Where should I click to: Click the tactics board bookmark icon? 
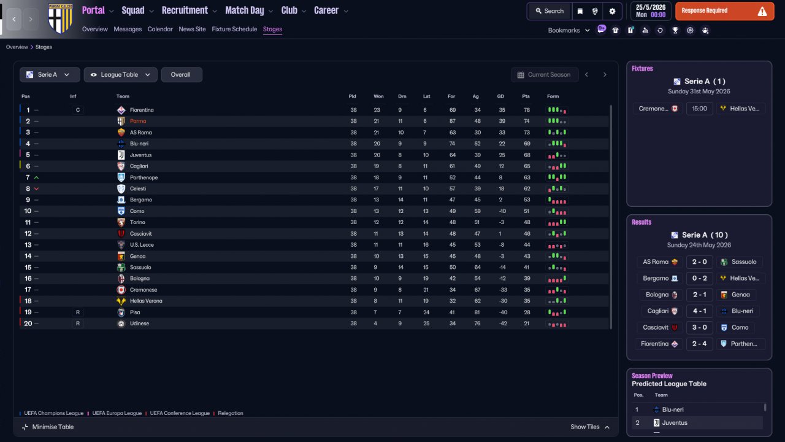pos(630,30)
